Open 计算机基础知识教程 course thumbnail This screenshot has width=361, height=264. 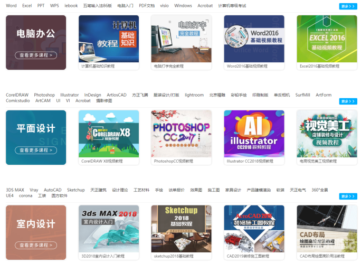point(109,39)
